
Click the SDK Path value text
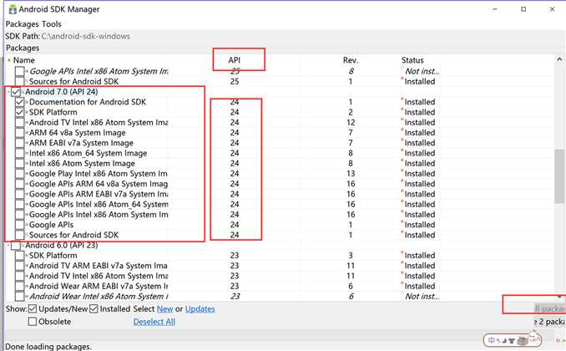(x=85, y=37)
